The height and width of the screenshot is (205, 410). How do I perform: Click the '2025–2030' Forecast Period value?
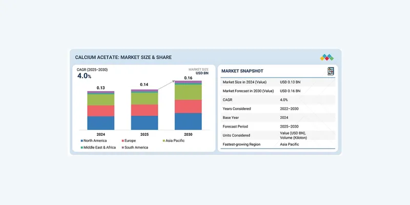point(289,127)
